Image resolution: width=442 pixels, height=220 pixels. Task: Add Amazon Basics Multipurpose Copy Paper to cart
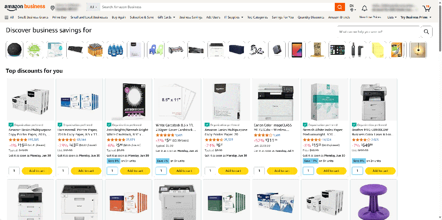37,171
